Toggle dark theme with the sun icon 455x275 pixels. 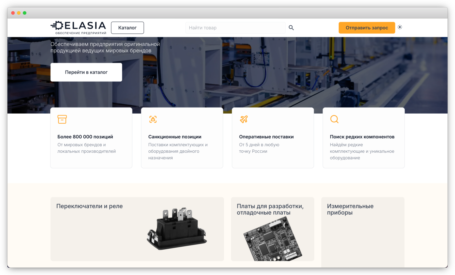coord(400,27)
